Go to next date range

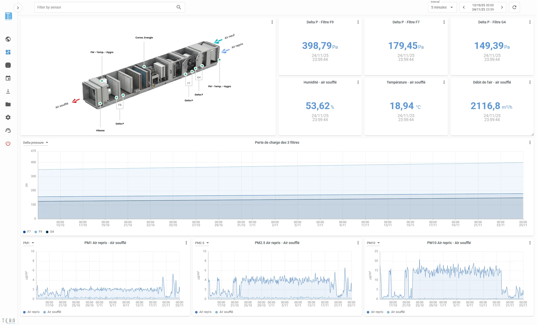pyautogui.click(x=502, y=7)
